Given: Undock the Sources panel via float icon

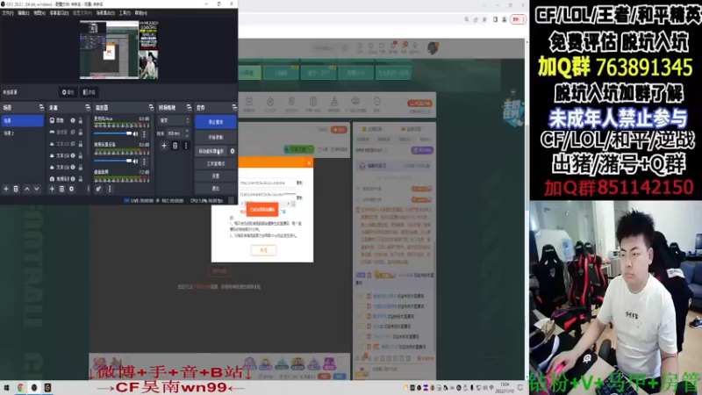Looking at the screenshot, I should (x=87, y=107).
